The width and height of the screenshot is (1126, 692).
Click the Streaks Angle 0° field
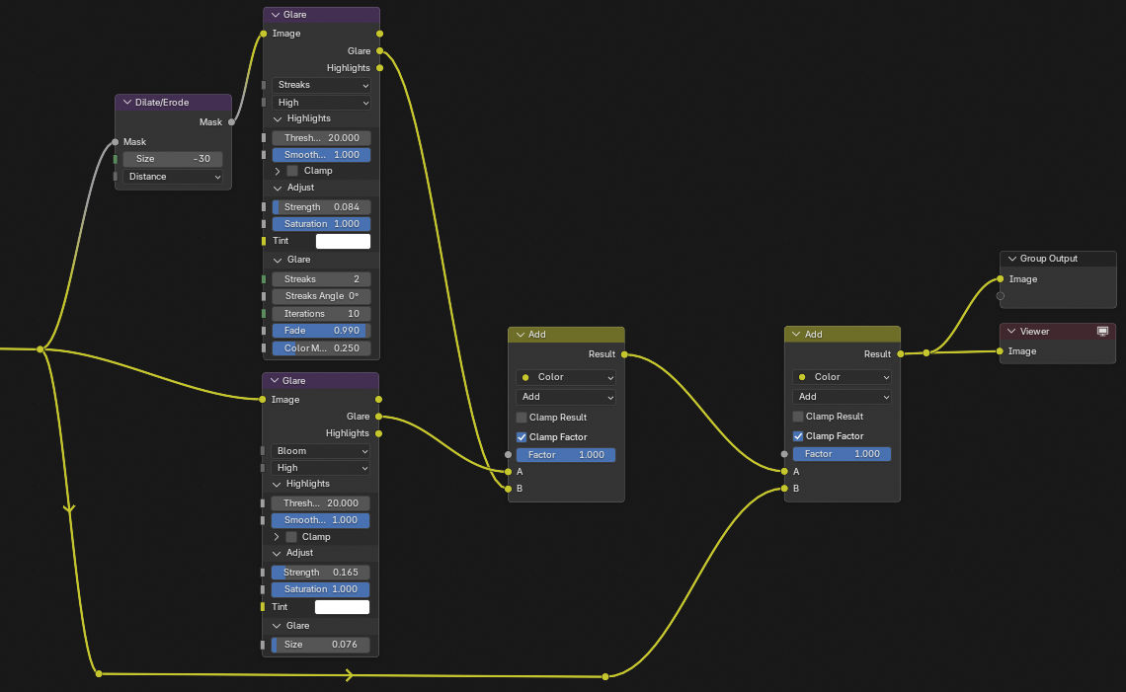[321, 296]
